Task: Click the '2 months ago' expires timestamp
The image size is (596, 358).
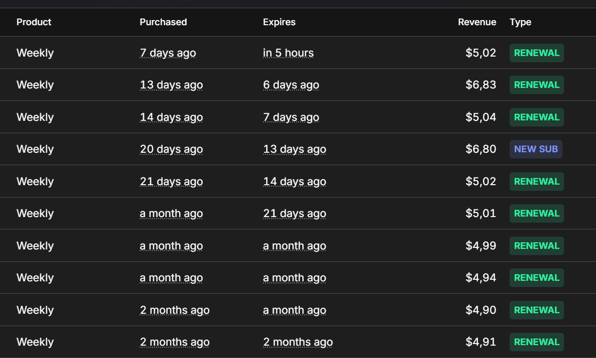Action: (297, 342)
